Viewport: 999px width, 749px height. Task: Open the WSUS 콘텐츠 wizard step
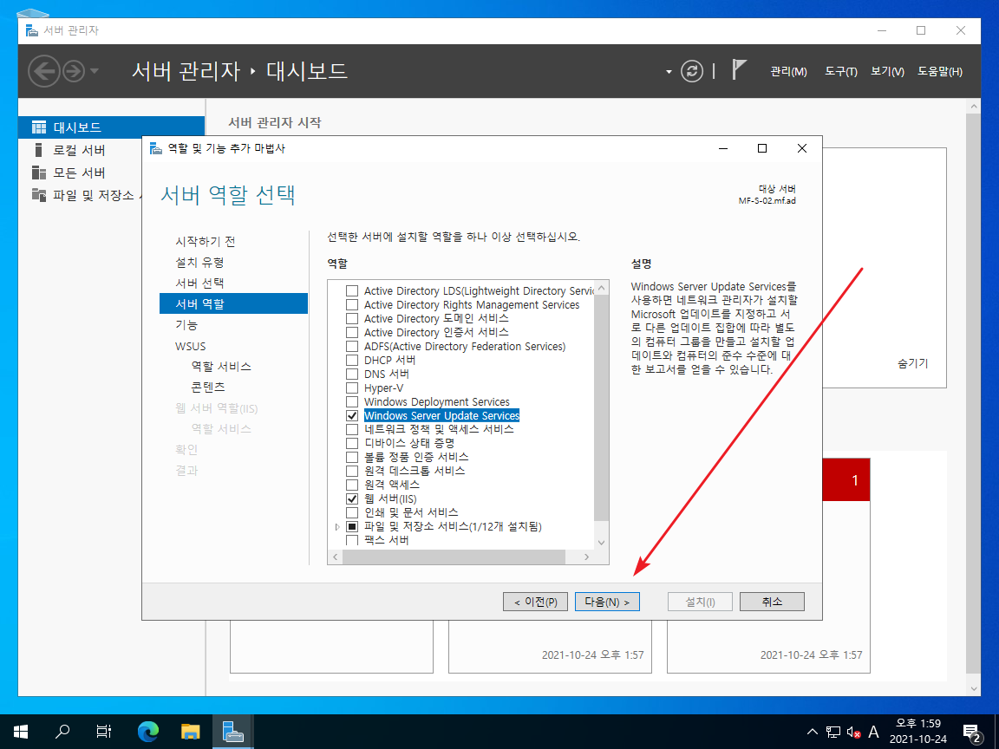pyautogui.click(x=208, y=387)
